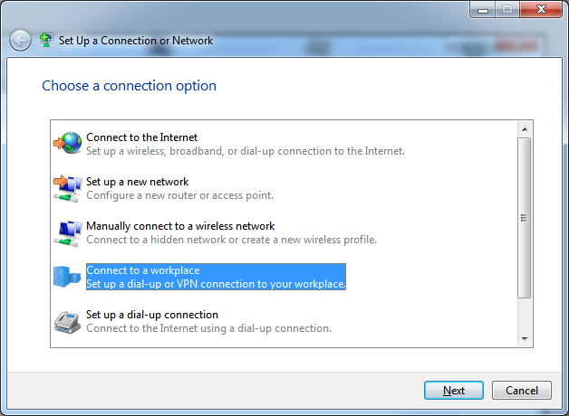
Task: Select Manually connect to a wireless network
Action: 231,232
